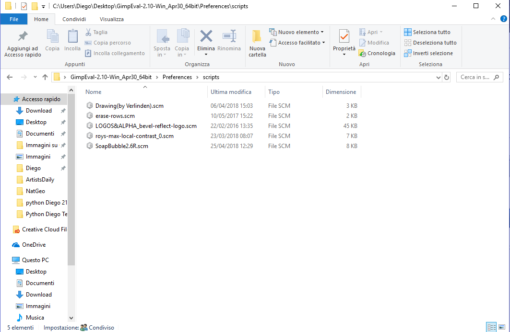Open the File menu tab
510x332 pixels.
click(14, 19)
